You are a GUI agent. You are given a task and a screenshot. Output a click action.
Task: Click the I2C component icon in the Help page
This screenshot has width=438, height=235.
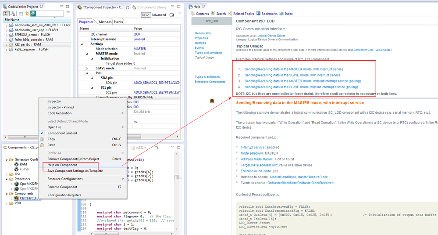point(212,101)
